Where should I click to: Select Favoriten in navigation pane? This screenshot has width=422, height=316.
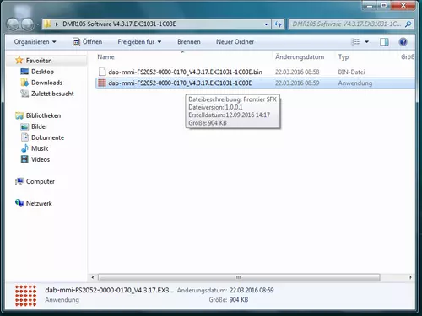coord(39,61)
